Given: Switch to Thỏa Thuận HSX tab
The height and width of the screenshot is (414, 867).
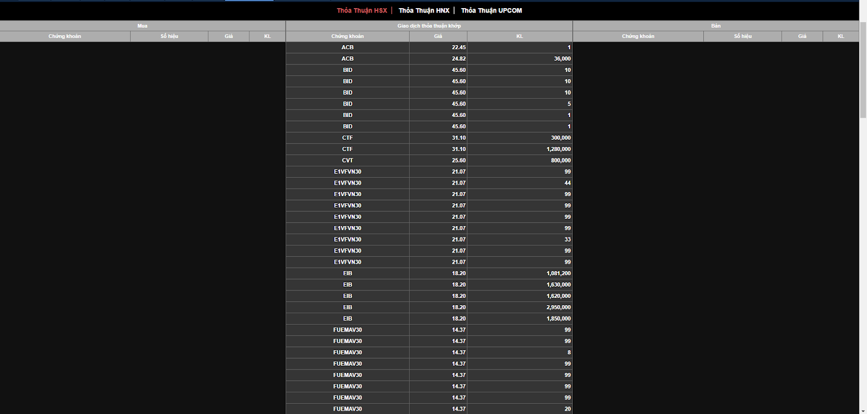Looking at the screenshot, I should (x=362, y=11).
